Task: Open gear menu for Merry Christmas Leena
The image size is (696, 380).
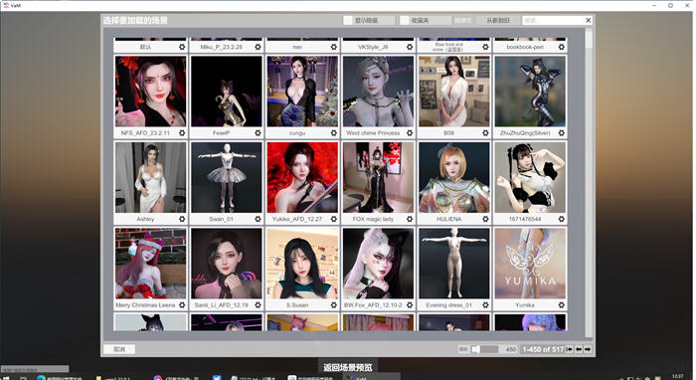Action: (x=182, y=305)
